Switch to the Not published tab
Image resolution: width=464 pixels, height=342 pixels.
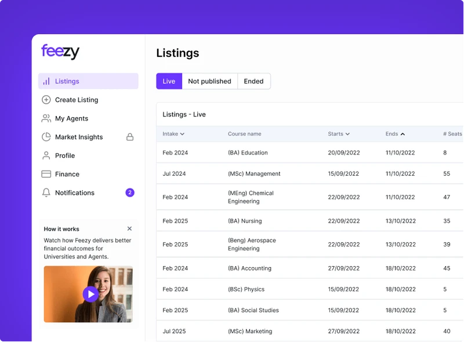[209, 81]
